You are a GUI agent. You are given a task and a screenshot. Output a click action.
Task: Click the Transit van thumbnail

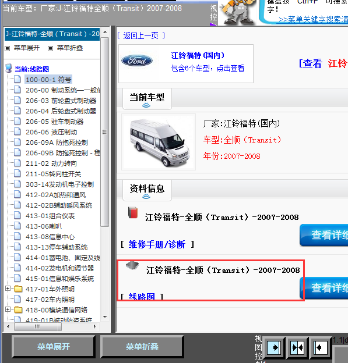(x=159, y=142)
